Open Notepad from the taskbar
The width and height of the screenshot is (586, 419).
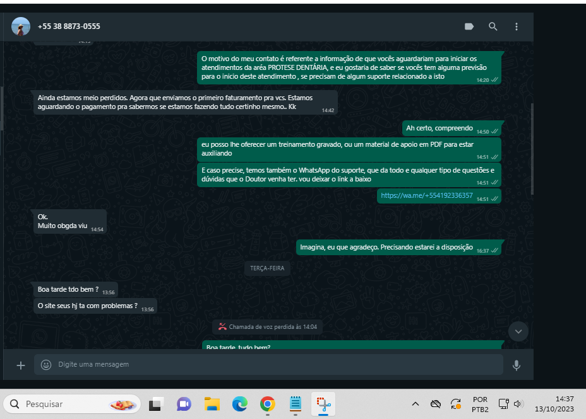[x=296, y=404]
